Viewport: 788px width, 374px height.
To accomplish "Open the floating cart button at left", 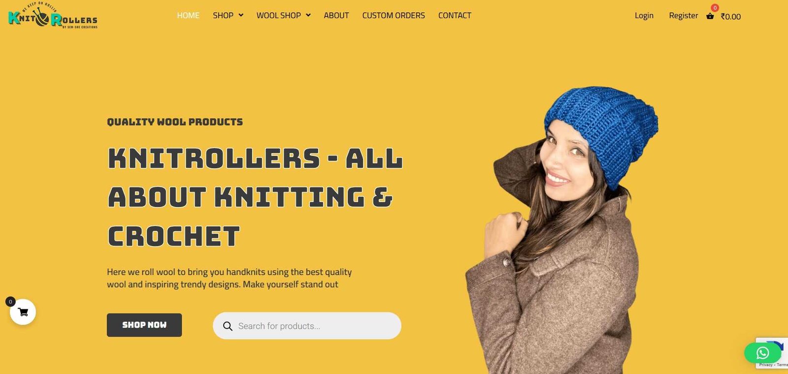I will click(x=23, y=312).
